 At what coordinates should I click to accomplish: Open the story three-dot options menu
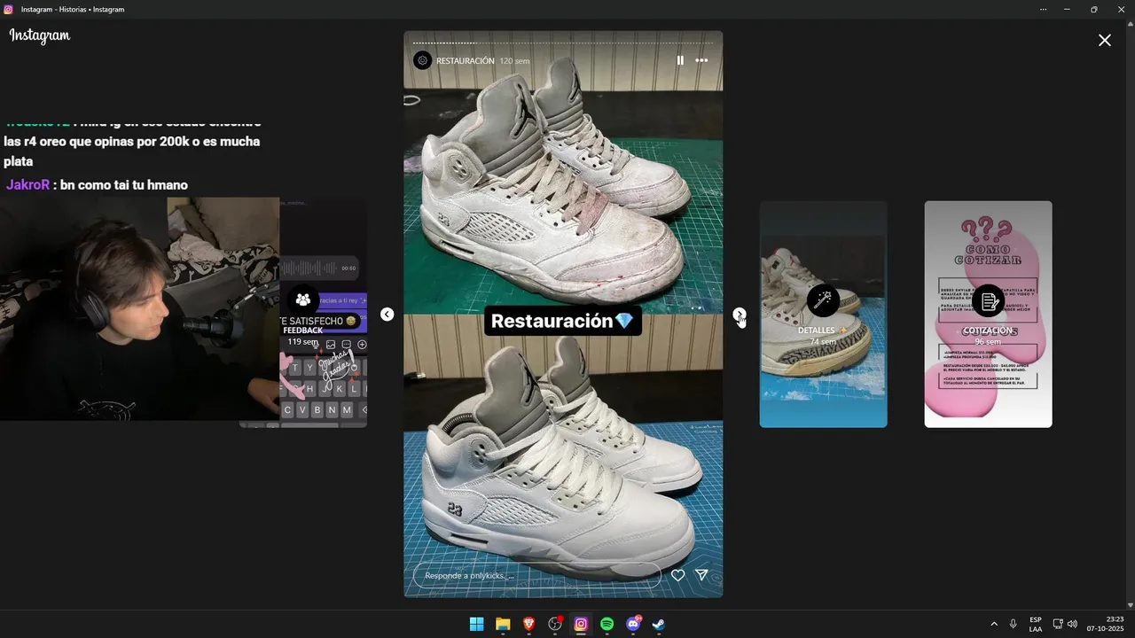point(701,60)
